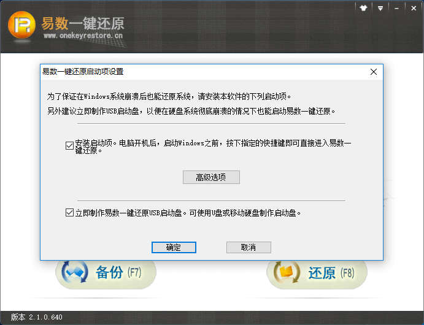The image size is (424, 325).
Task: Confirm with the 确定 button
Action: click(174, 247)
